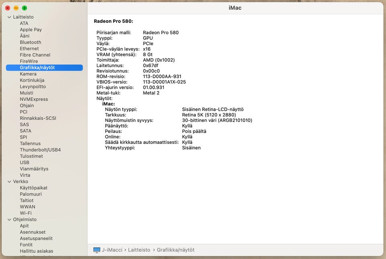
Task: Select Asetuspaneelit in sidebar
Action: pyautogui.click(x=36, y=239)
